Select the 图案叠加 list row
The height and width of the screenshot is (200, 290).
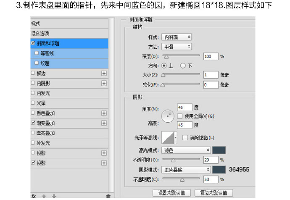(69, 133)
